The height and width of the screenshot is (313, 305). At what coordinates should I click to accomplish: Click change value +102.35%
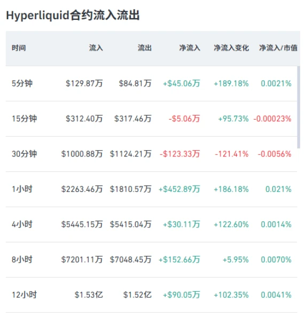click(231, 295)
